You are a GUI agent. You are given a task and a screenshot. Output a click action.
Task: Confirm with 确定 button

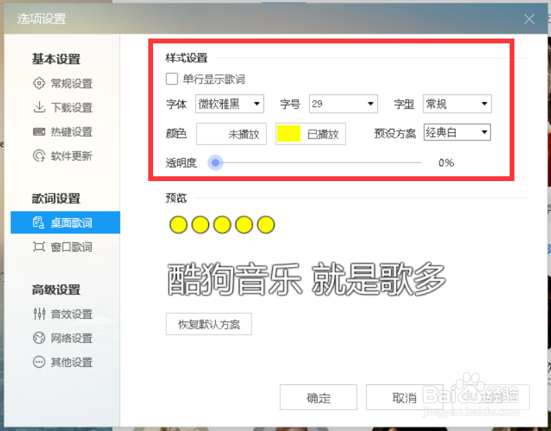[x=319, y=397]
